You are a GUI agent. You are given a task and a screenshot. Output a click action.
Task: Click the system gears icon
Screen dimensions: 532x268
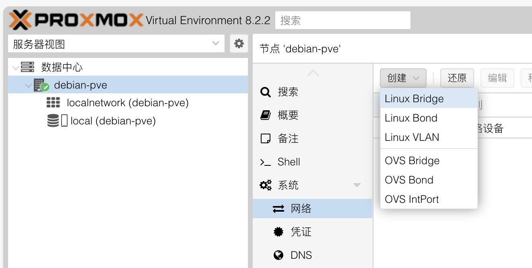pos(266,185)
